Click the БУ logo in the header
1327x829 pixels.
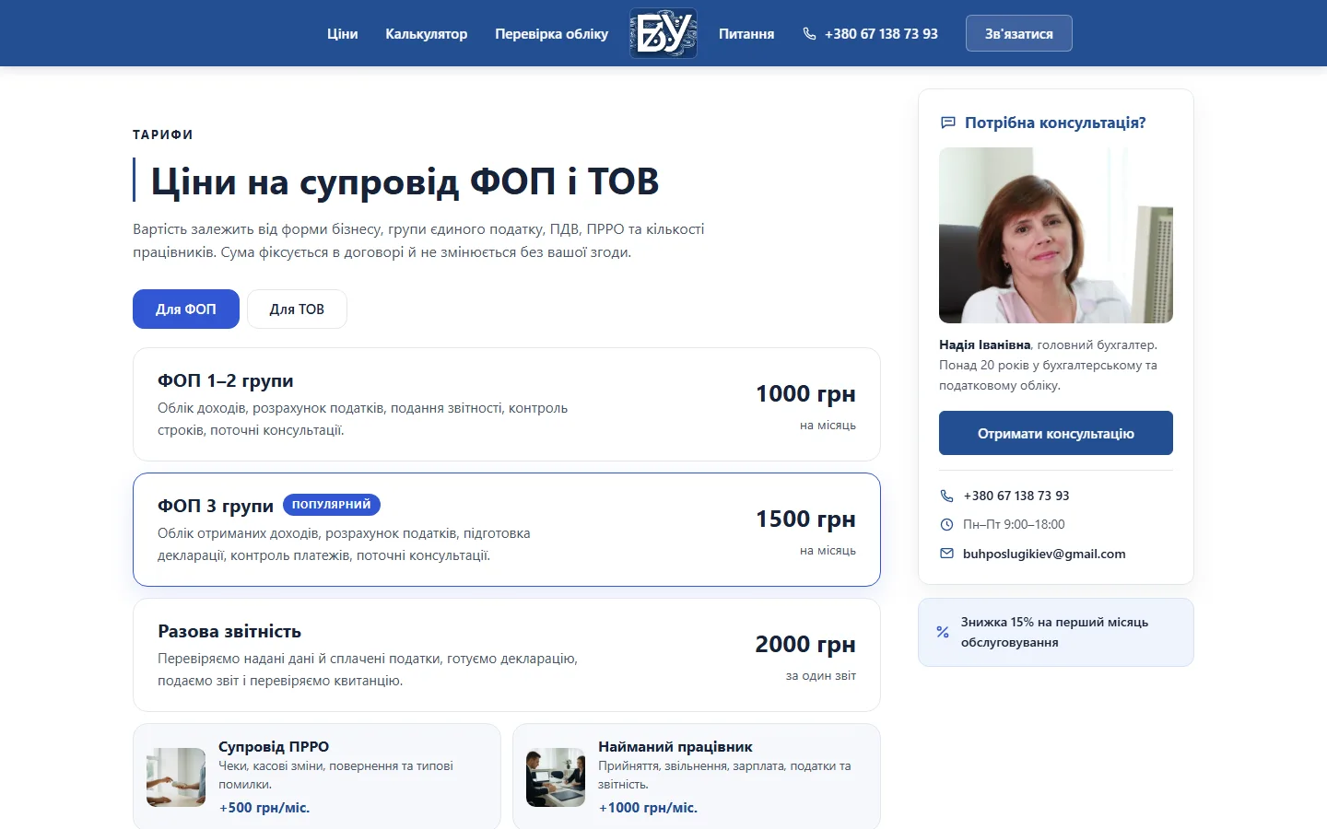click(663, 33)
